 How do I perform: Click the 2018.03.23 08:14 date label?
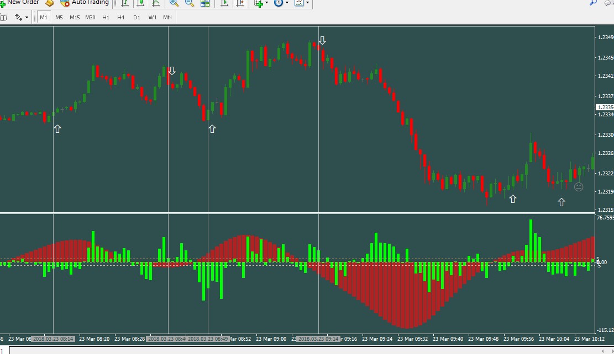pyautogui.click(x=53, y=339)
